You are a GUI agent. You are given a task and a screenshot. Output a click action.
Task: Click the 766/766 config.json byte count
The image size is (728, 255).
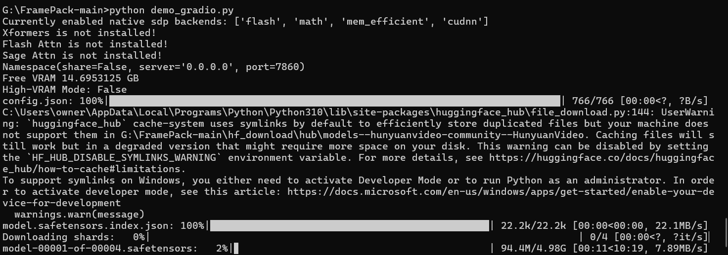click(x=592, y=101)
